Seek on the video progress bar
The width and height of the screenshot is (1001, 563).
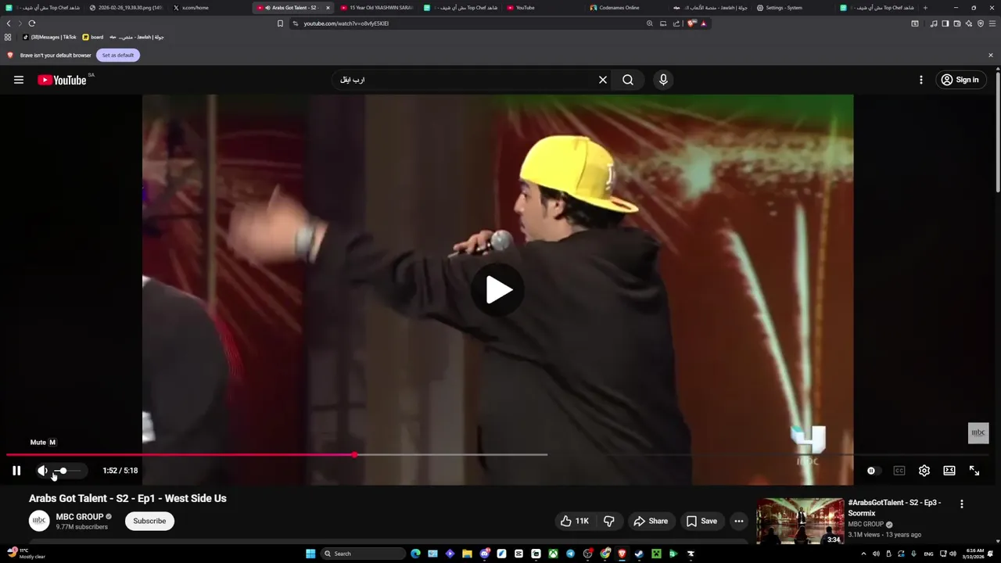coord(497,454)
